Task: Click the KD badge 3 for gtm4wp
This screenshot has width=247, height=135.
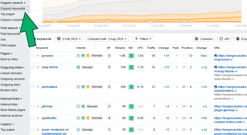Action: [131, 107]
